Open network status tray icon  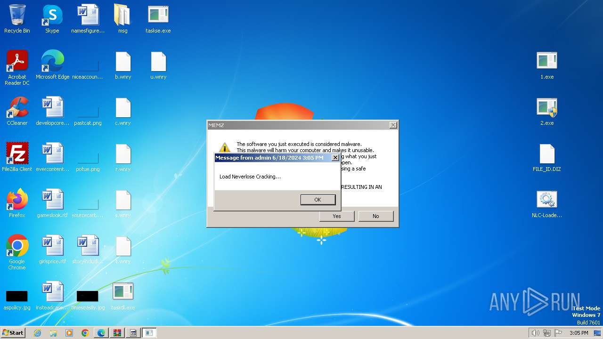coord(547,333)
